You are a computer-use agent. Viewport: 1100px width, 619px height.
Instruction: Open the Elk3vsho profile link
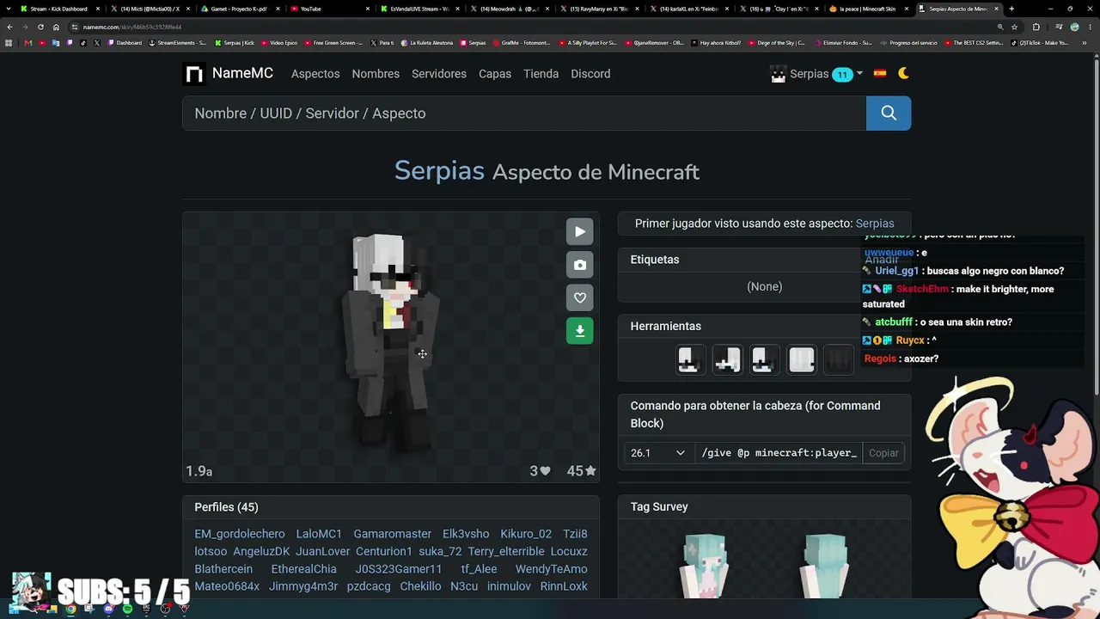point(466,534)
